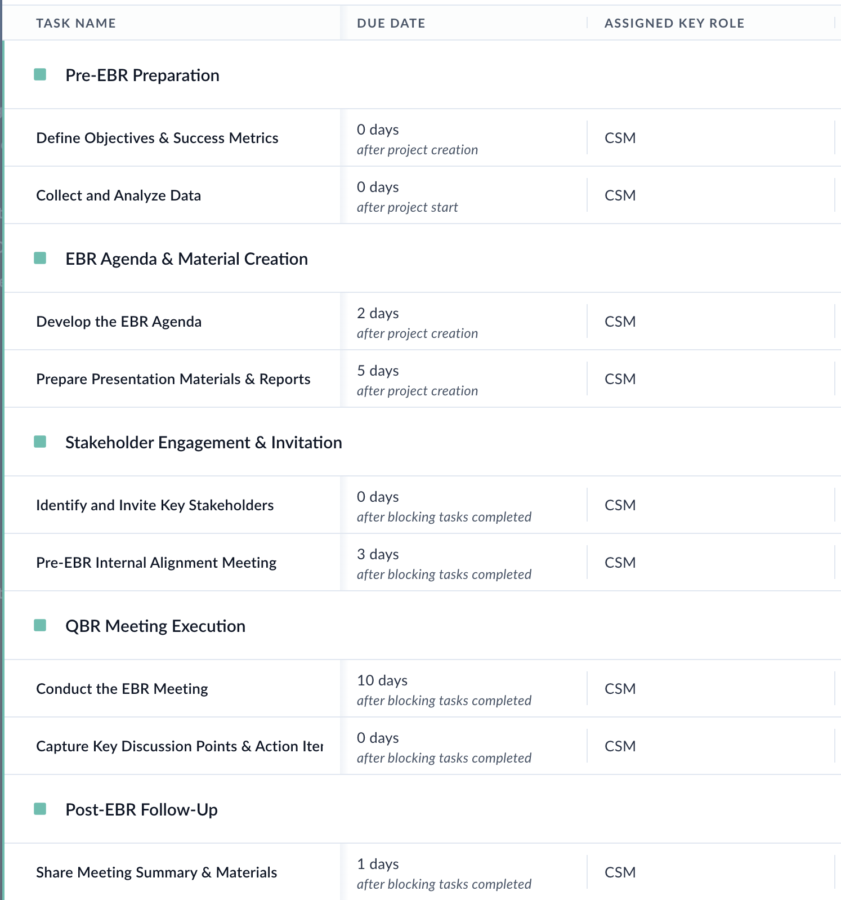The width and height of the screenshot is (841, 900).
Task: Click the Assigned Key Role column header
Action: [x=674, y=23]
